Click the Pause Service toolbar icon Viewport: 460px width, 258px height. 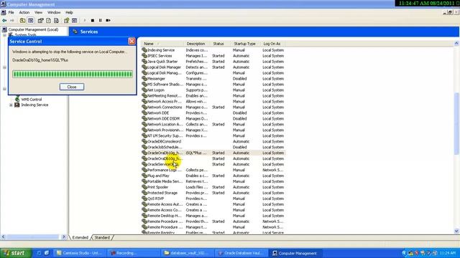[101, 21]
